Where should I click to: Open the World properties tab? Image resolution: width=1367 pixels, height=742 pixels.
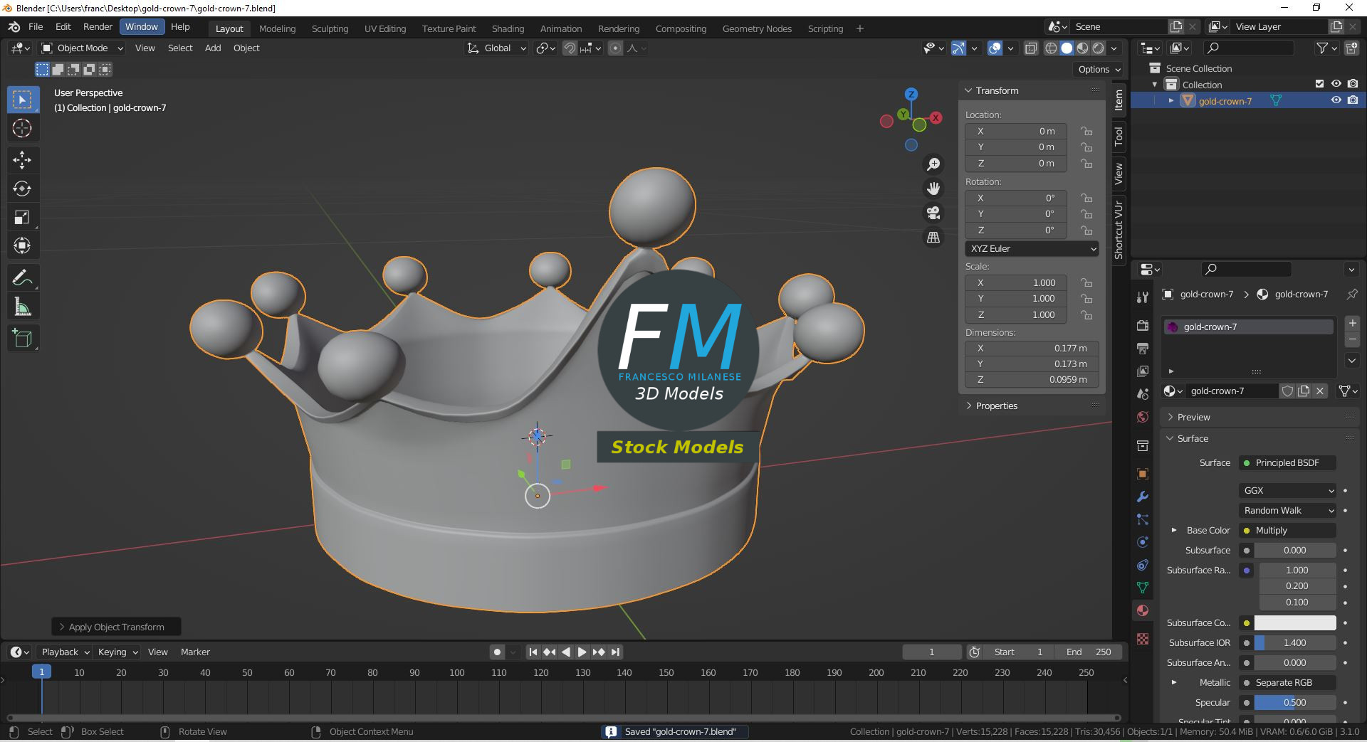1143,417
